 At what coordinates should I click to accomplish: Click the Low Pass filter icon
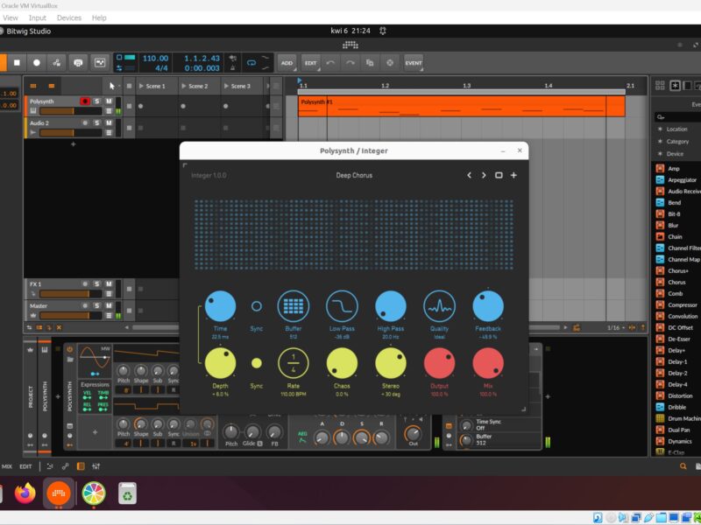click(x=342, y=306)
